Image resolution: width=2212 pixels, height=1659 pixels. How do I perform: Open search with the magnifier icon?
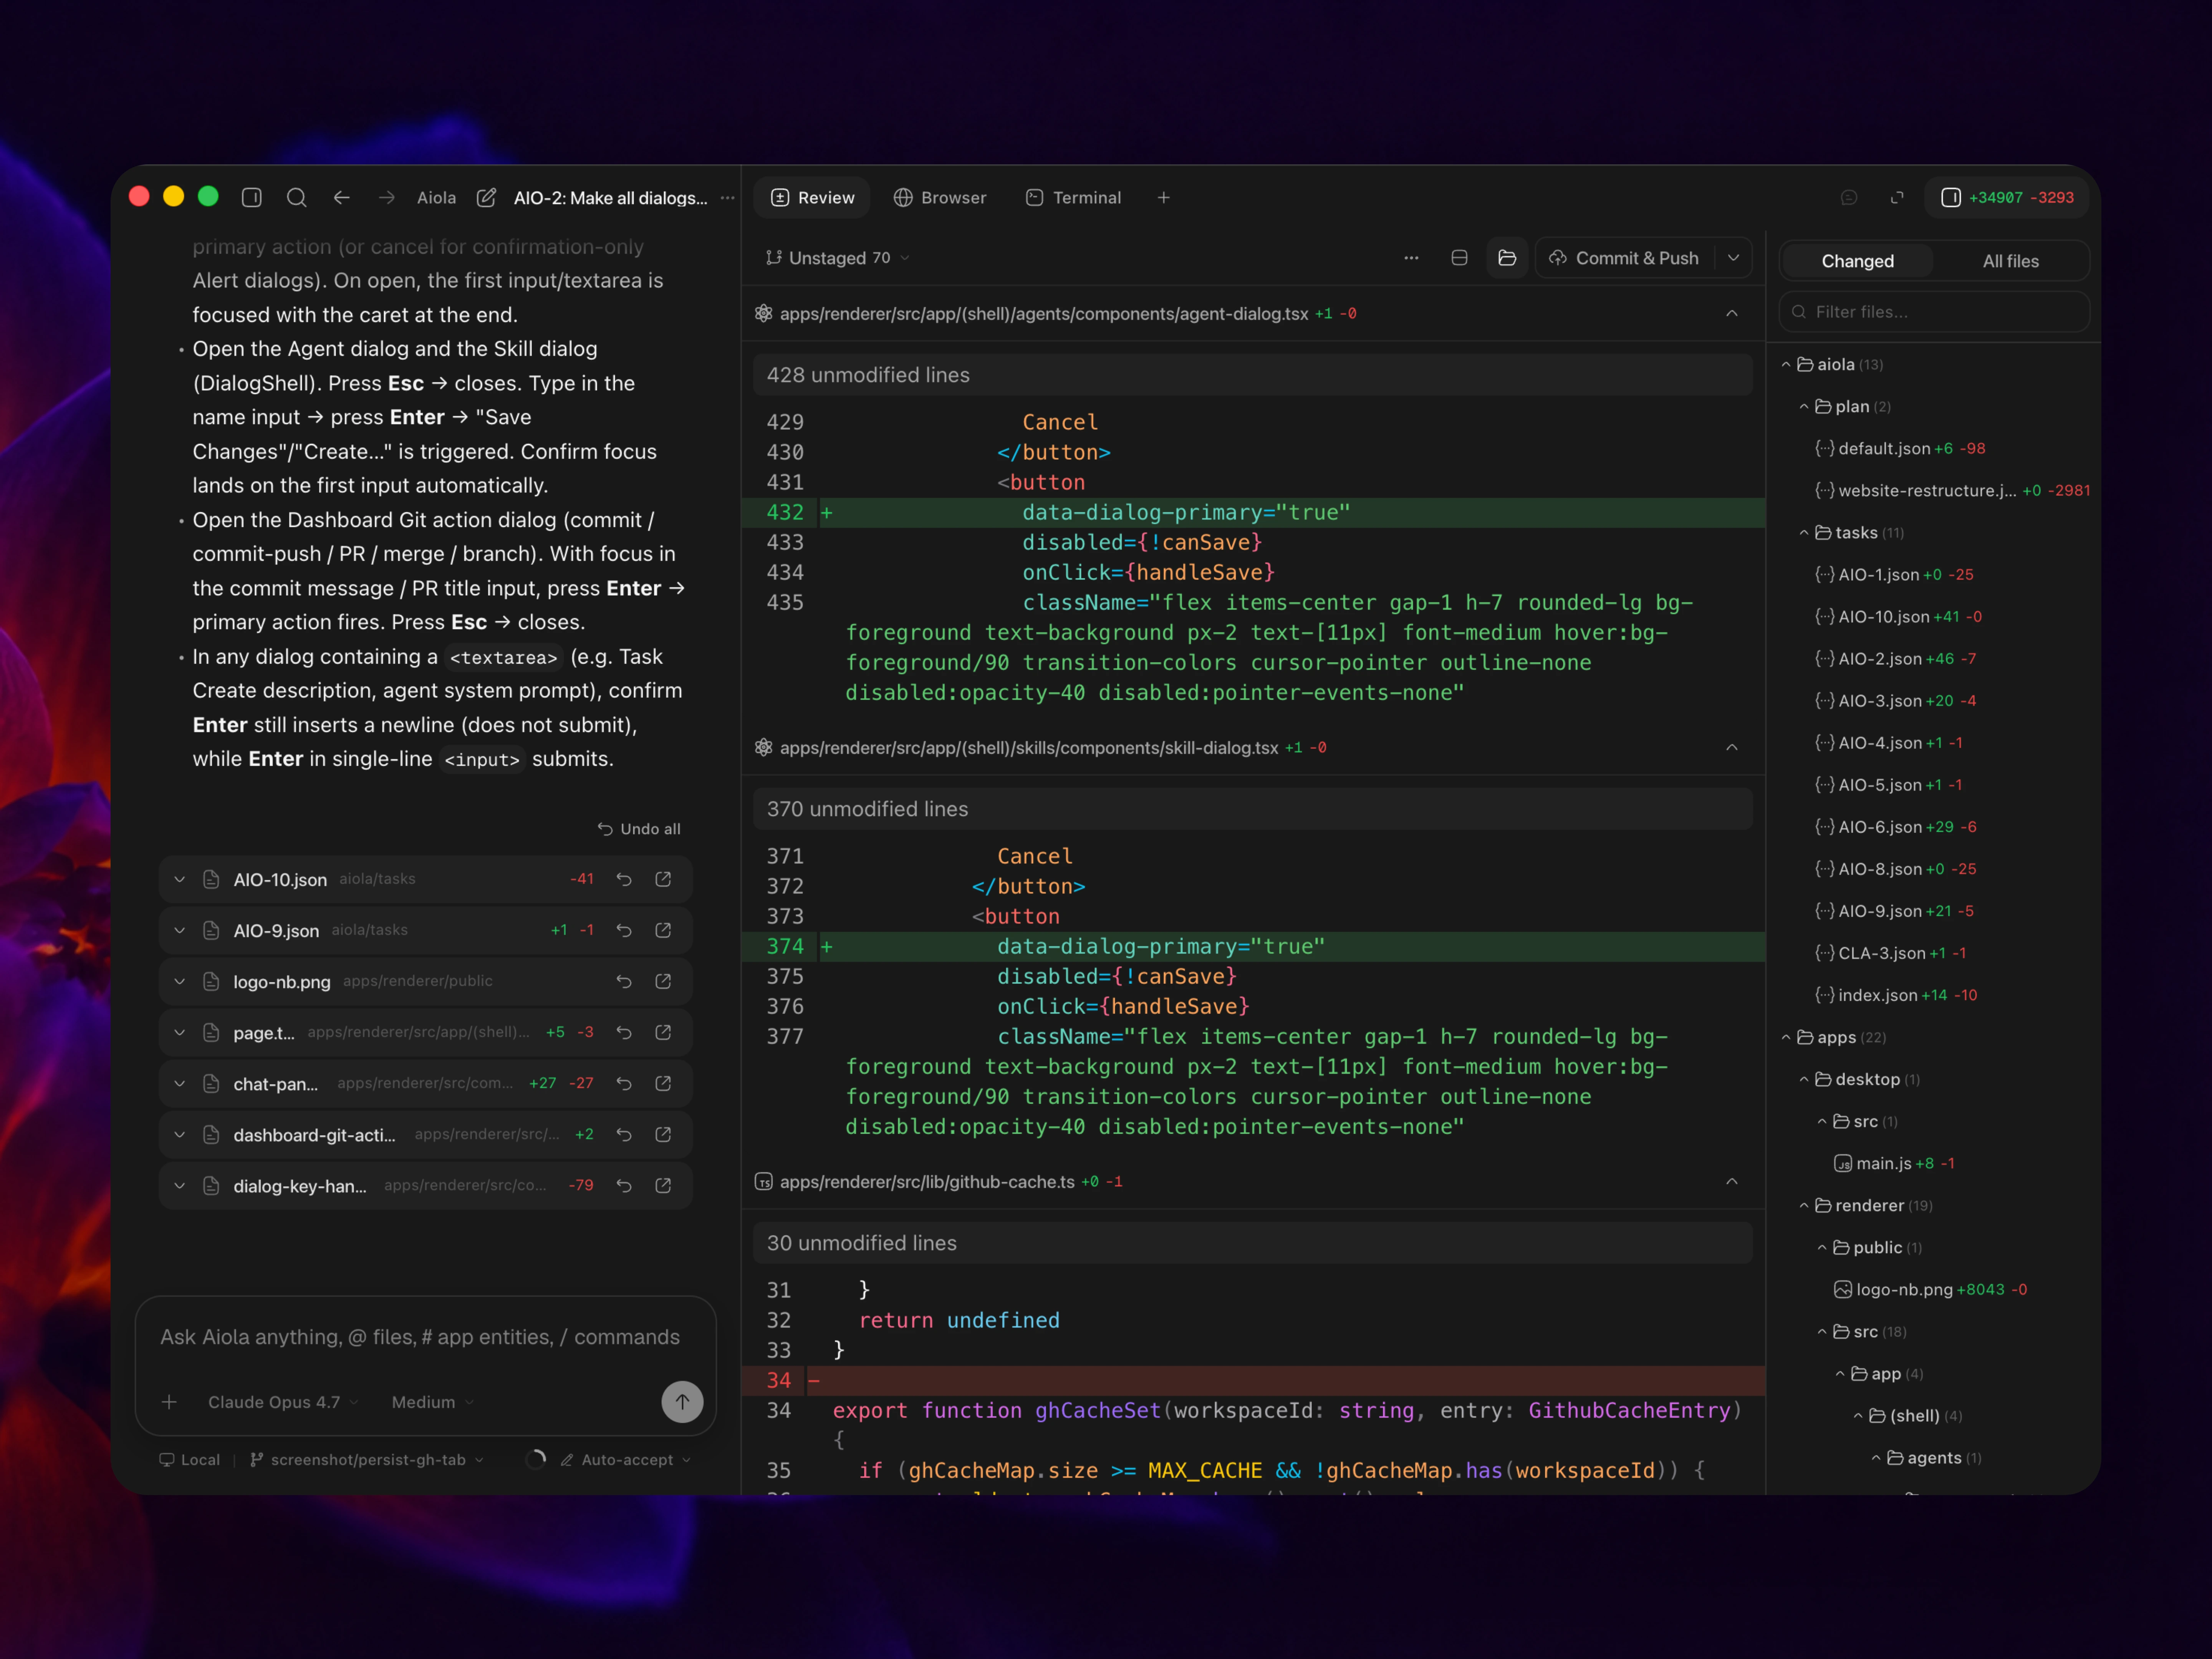coord(297,198)
